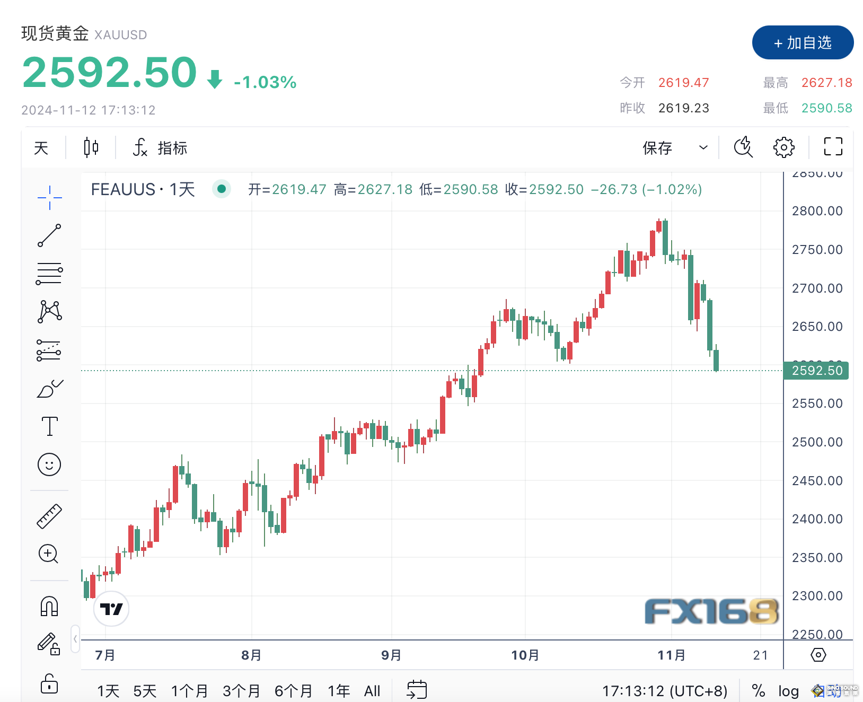Select the ruler measure tool

(x=49, y=516)
